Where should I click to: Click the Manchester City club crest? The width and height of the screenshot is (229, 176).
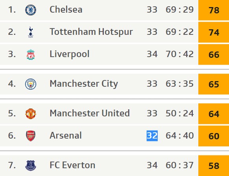click(x=31, y=84)
